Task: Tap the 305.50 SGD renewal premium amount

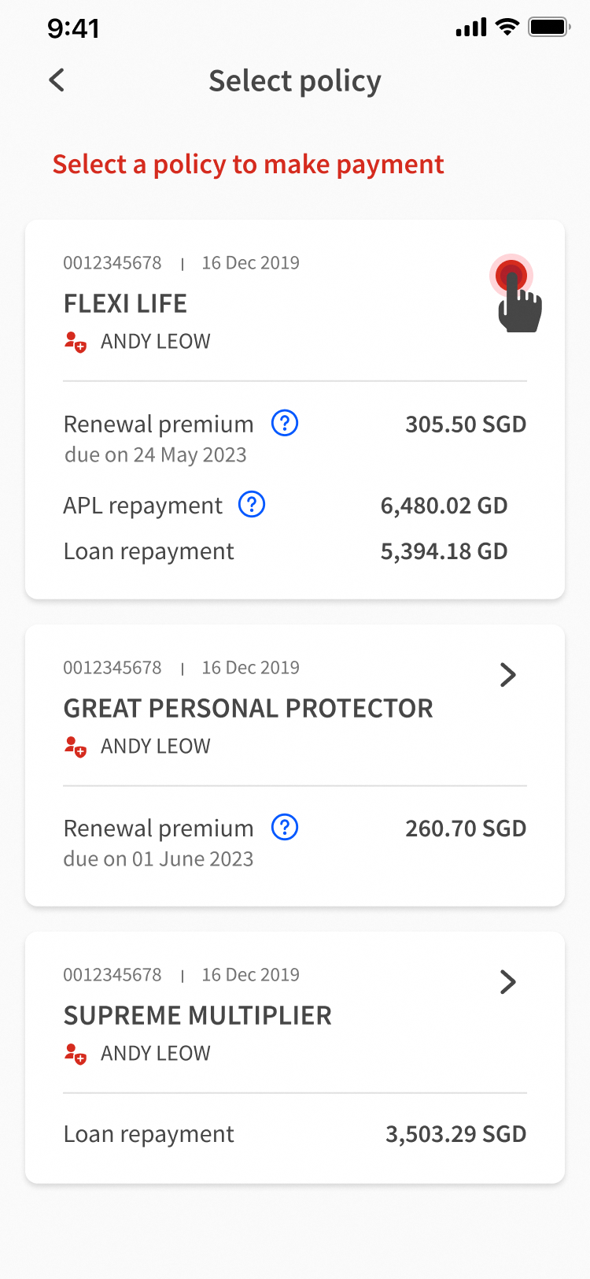Action: coord(466,424)
